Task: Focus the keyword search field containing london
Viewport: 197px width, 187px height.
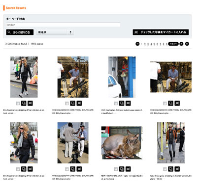Action: (63, 25)
